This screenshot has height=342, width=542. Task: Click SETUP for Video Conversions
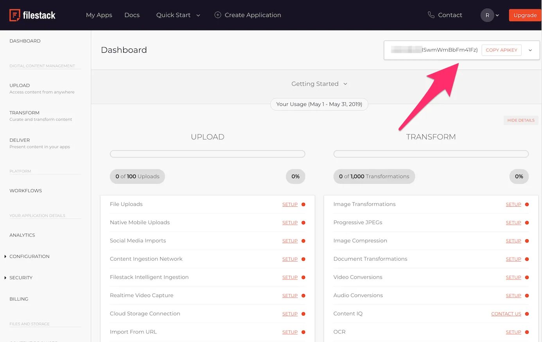point(513,278)
